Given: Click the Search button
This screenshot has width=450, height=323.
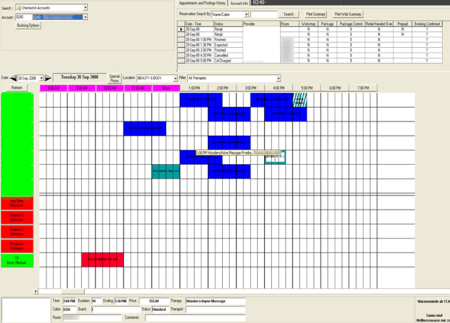Looking at the screenshot, I should point(289,14).
